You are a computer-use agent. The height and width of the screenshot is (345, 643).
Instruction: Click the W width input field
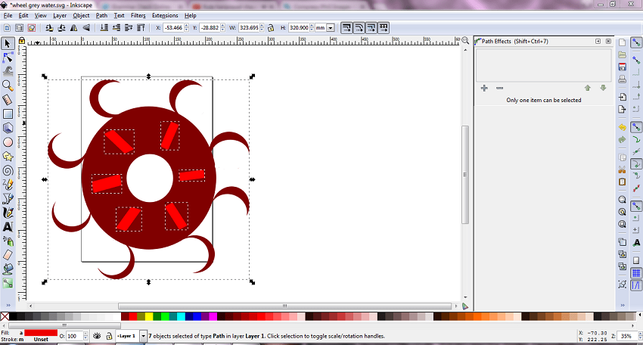(x=247, y=28)
